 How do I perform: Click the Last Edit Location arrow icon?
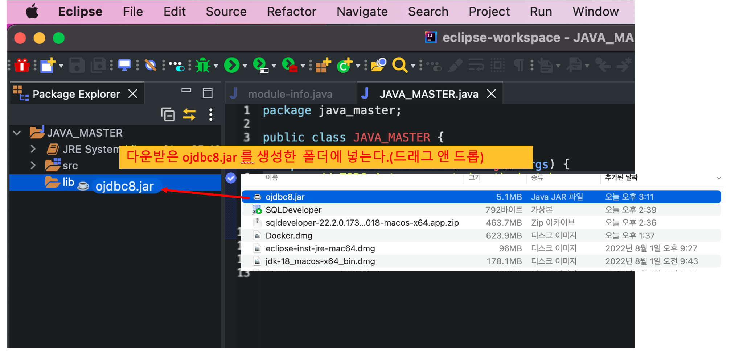point(603,66)
